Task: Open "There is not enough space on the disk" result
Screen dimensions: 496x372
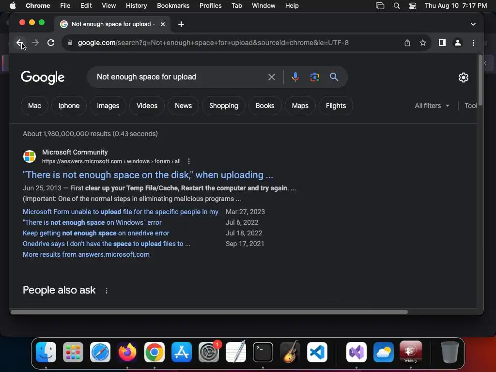Action: point(148,175)
